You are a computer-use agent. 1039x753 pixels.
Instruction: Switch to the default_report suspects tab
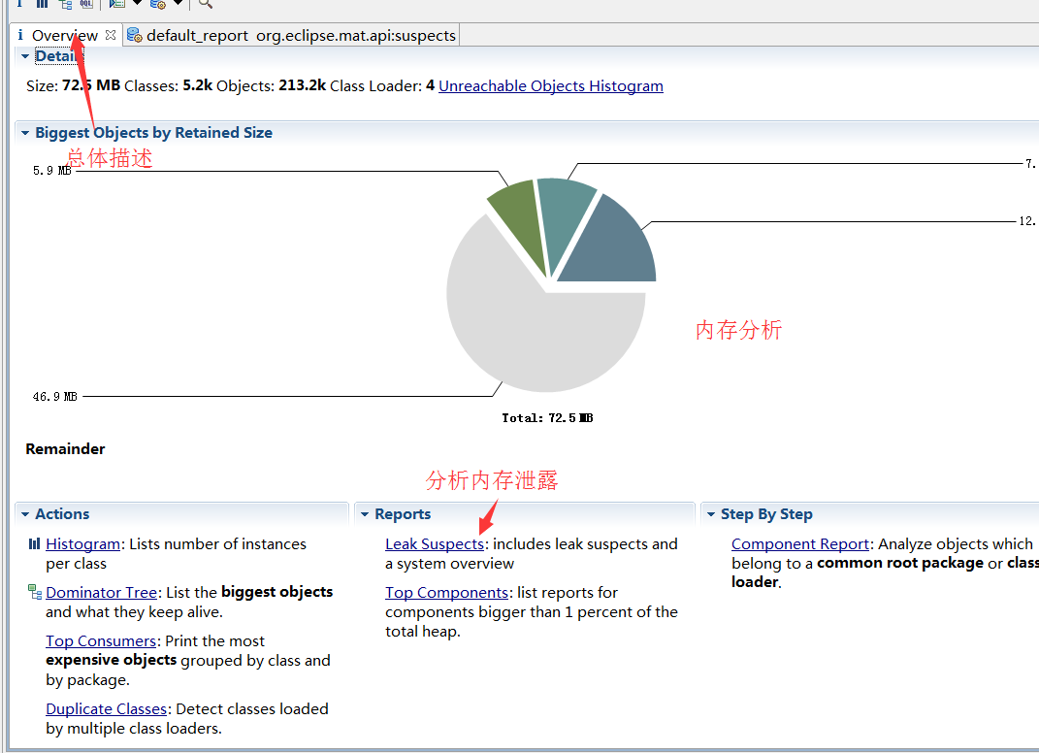(x=292, y=35)
